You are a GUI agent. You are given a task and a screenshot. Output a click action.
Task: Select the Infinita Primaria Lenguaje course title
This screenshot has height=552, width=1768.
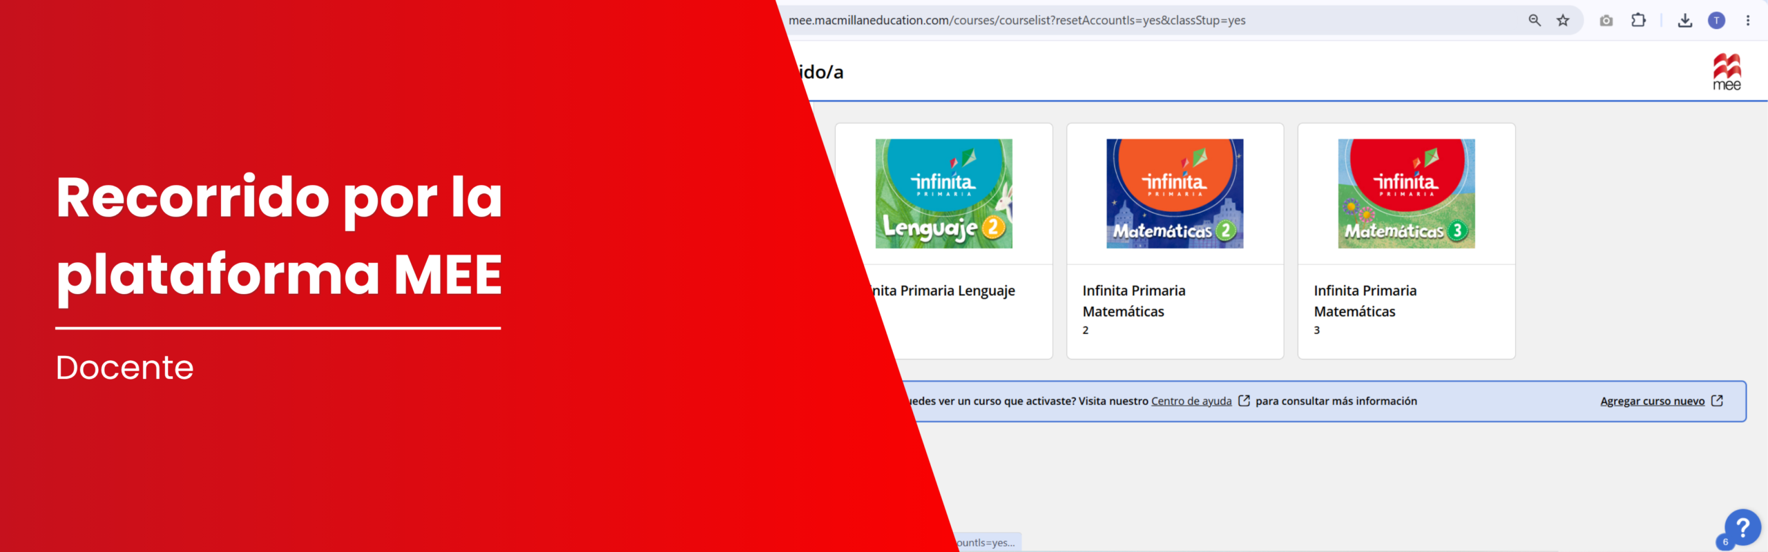(942, 290)
